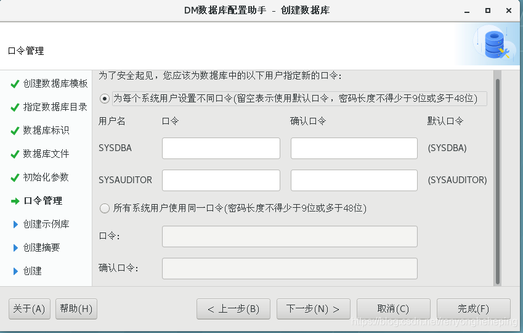Click the 创建数据库模板 step green checkmark

click(15, 84)
